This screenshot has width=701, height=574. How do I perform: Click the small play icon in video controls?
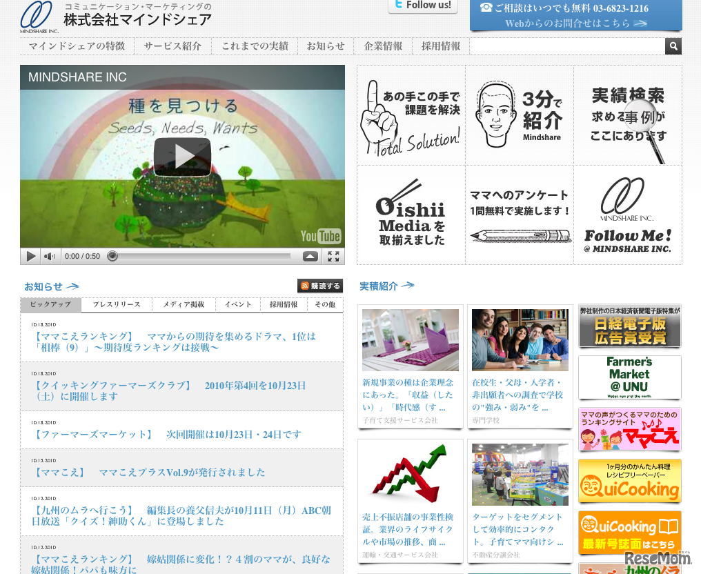pos(31,256)
